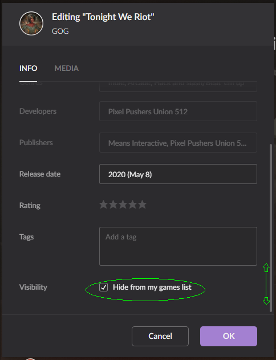The image size is (276, 360).
Task: Click the Tags label
Action: point(27,237)
